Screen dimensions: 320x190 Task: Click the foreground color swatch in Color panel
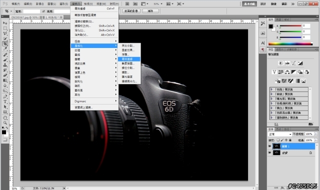coord(271,26)
